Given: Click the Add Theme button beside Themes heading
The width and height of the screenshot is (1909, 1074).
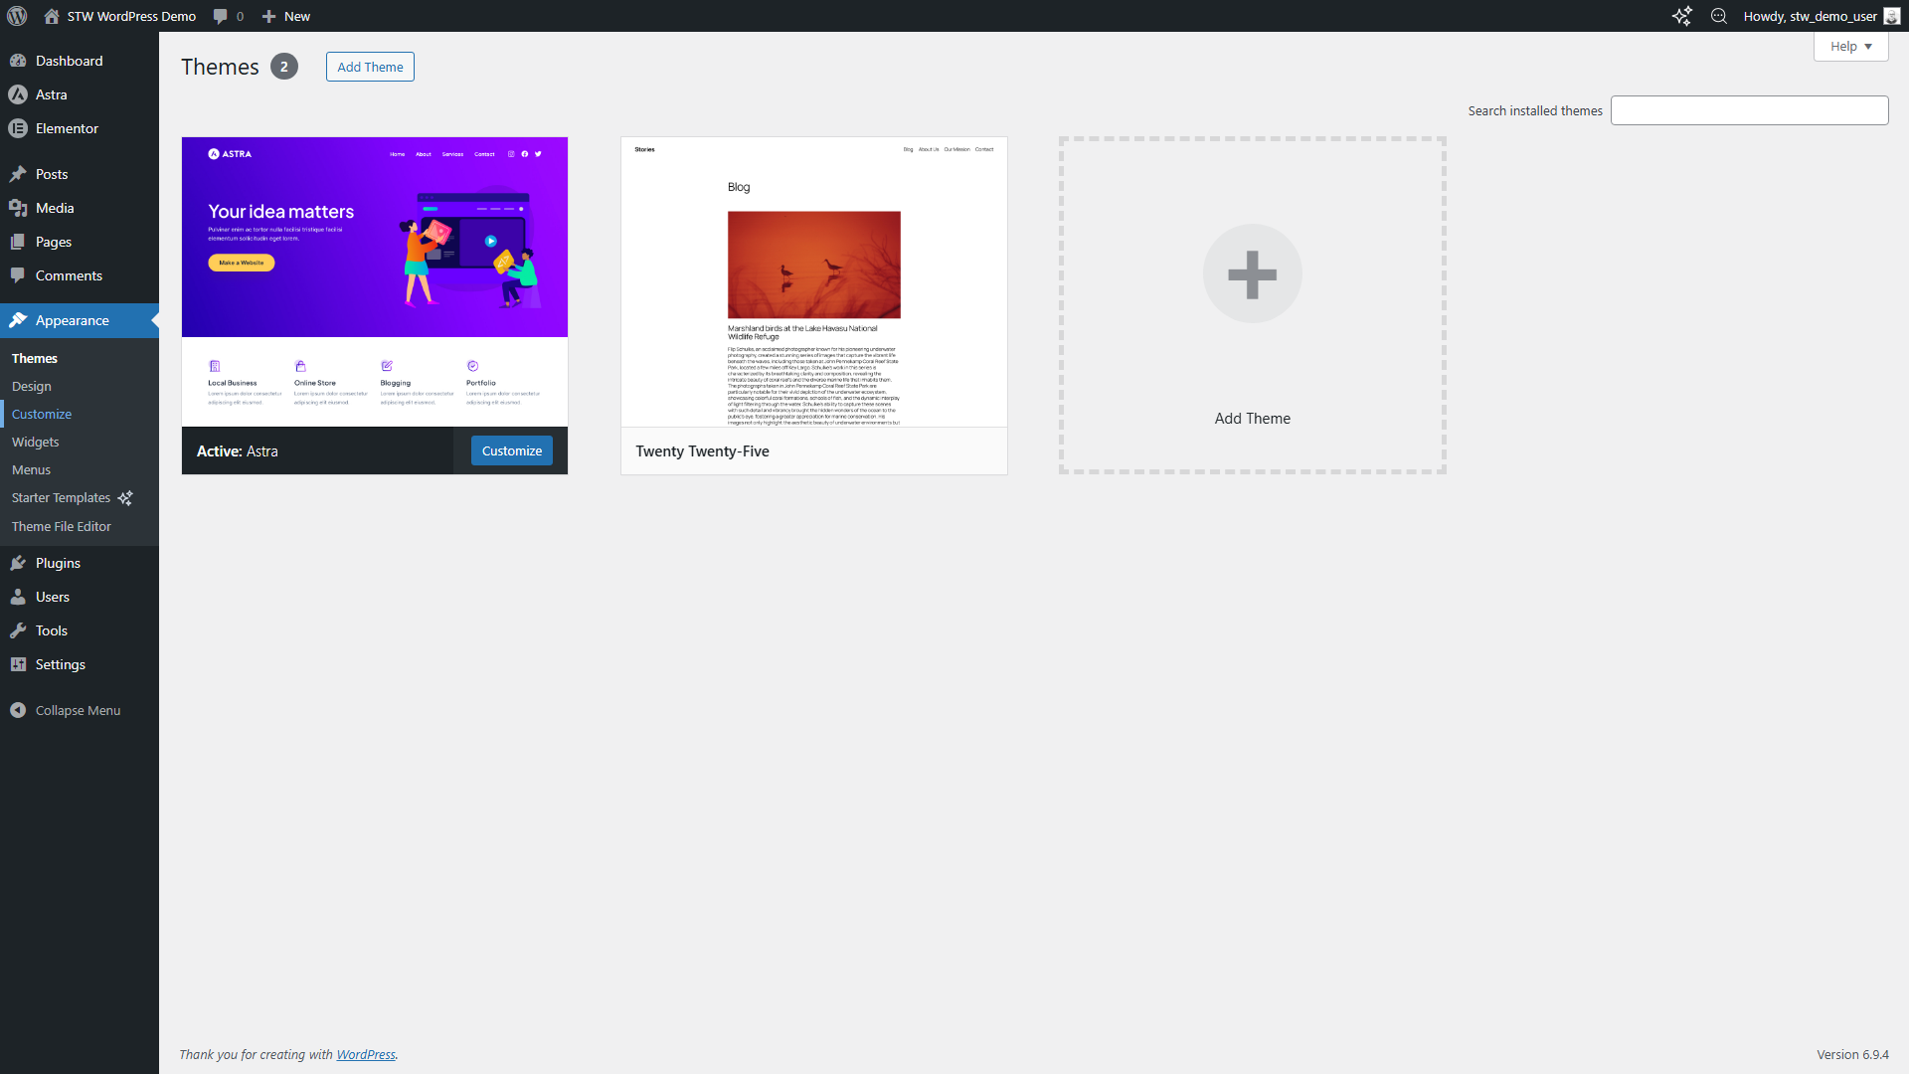Looking at the screenshot, I should click(370, 67).
